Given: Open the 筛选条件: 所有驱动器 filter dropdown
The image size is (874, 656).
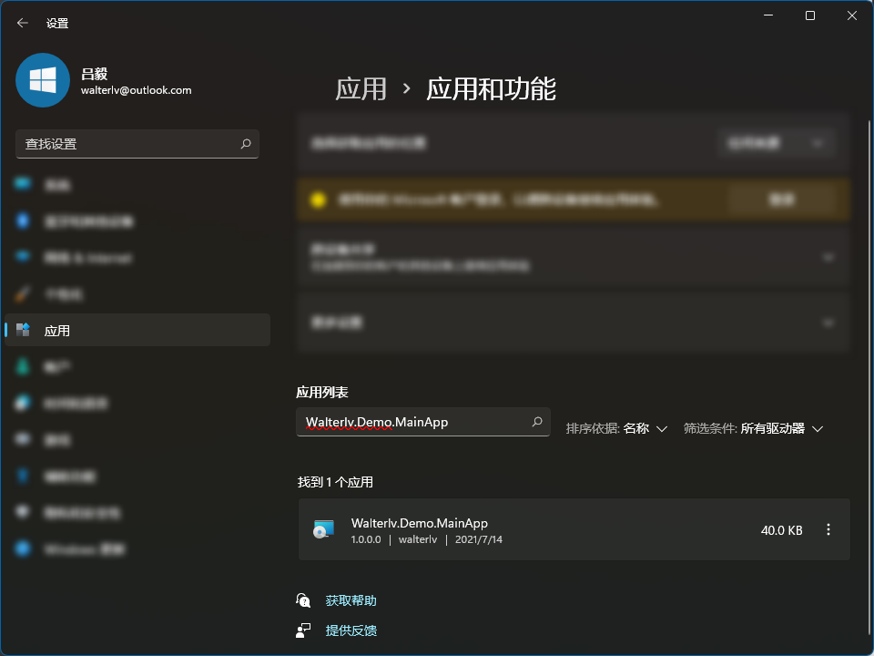Looking at the screenshot, I should click(x=754, y=428).
